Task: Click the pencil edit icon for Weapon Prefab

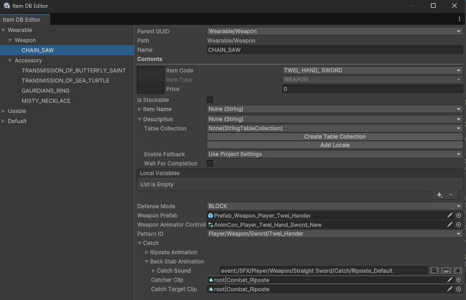Action: click(450, 215)
